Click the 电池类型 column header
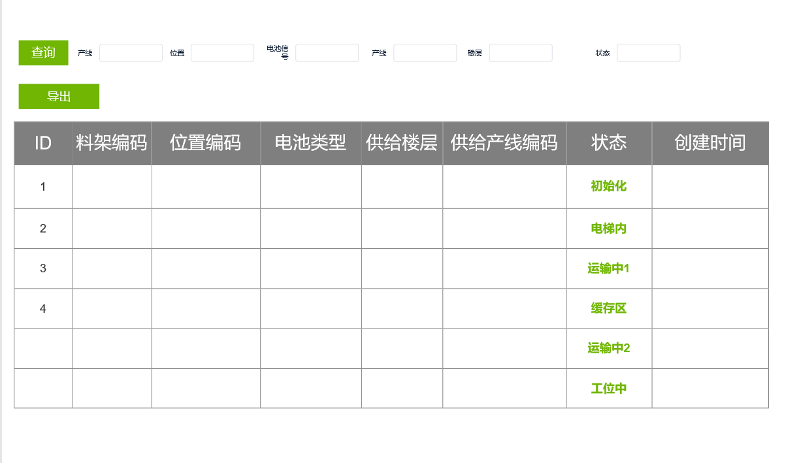The height and width of the screenshot is (463, 799). tap(310, 143)
